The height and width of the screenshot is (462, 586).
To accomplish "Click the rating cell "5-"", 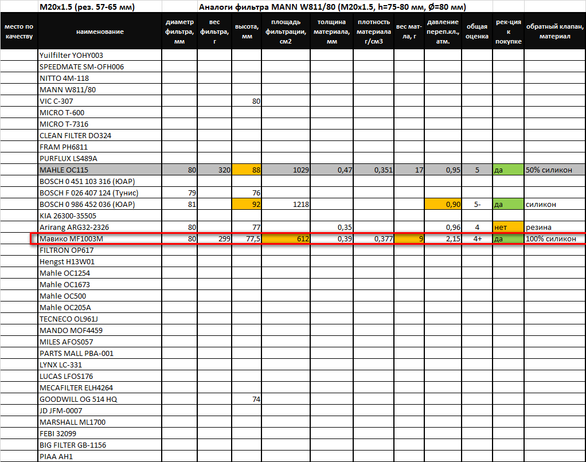I will [477, 204].
